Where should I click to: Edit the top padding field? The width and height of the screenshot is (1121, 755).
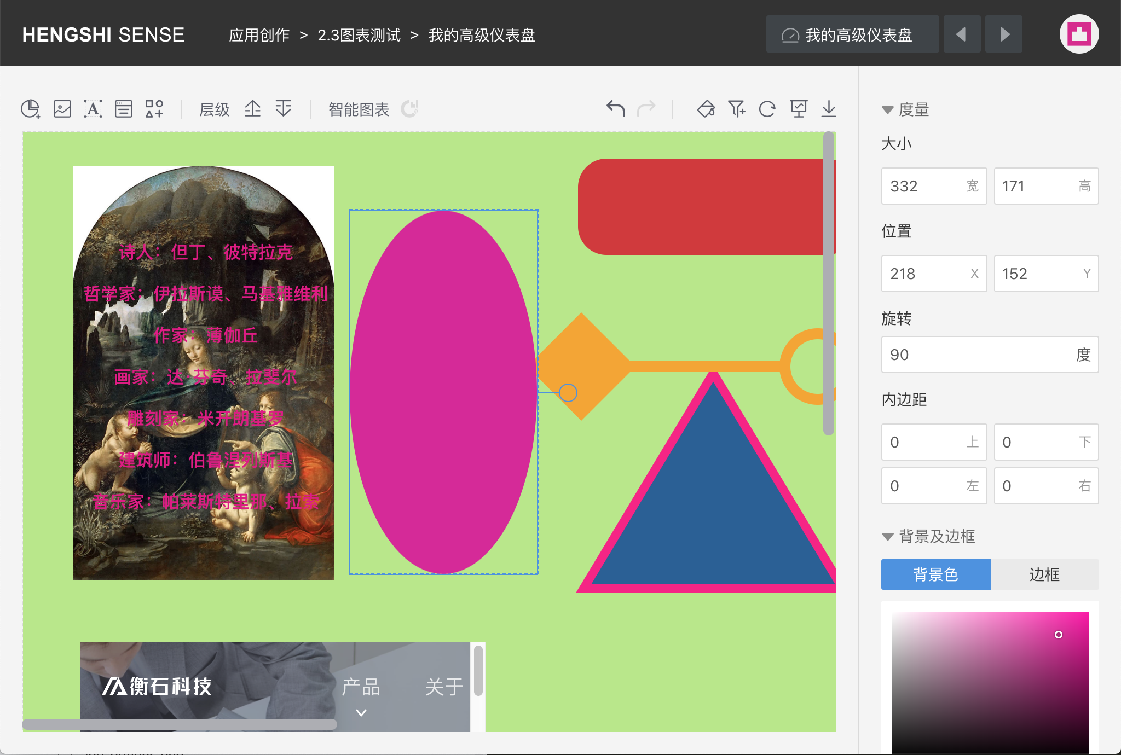point(934,442)
